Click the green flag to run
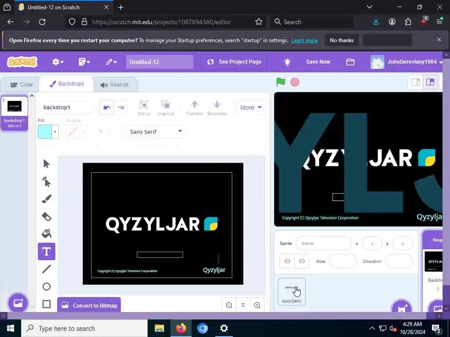Screen dimensions: 450x337 coord(281,82)
